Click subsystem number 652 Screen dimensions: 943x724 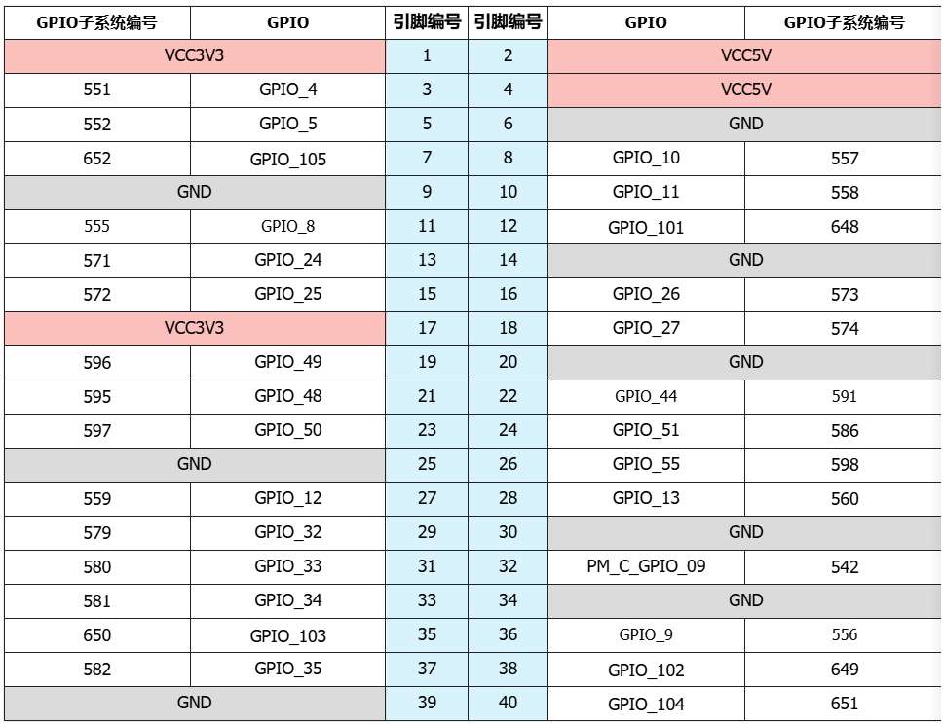(x=97, y=159)
